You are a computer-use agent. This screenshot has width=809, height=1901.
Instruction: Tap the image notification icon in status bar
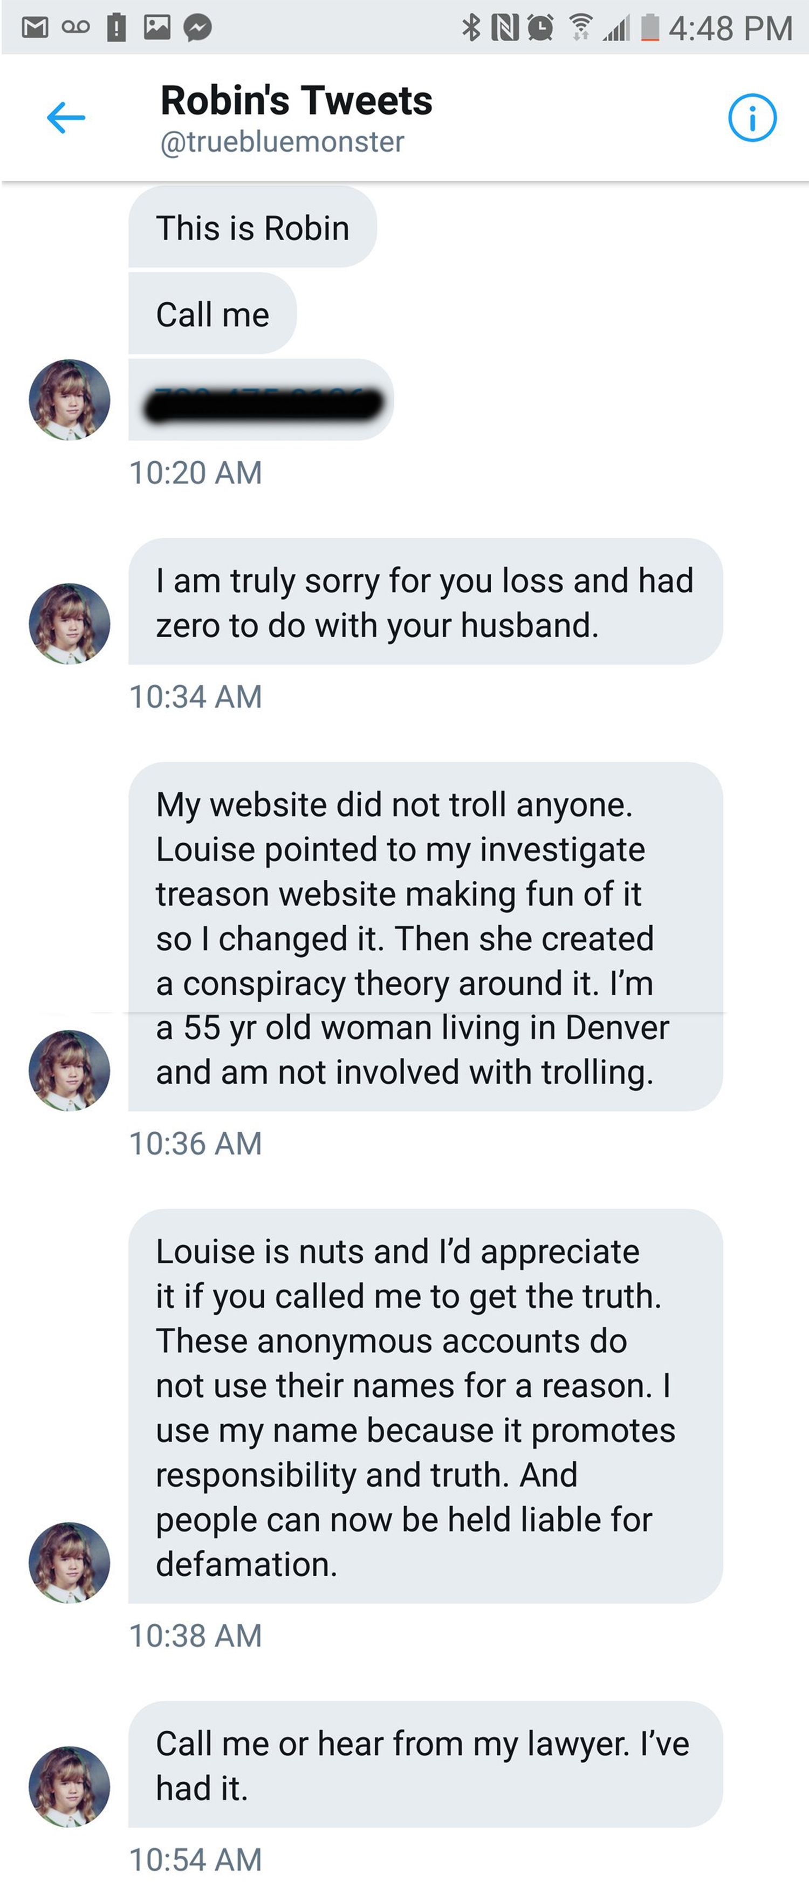click(157, 28)
